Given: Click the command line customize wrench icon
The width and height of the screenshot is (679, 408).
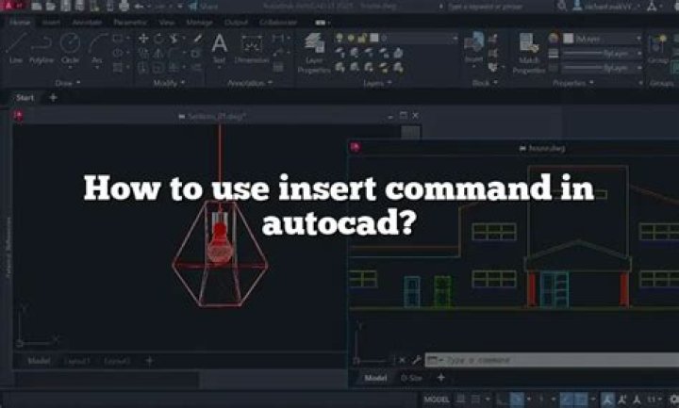Looking at the screenshot, I should (416, 360).
